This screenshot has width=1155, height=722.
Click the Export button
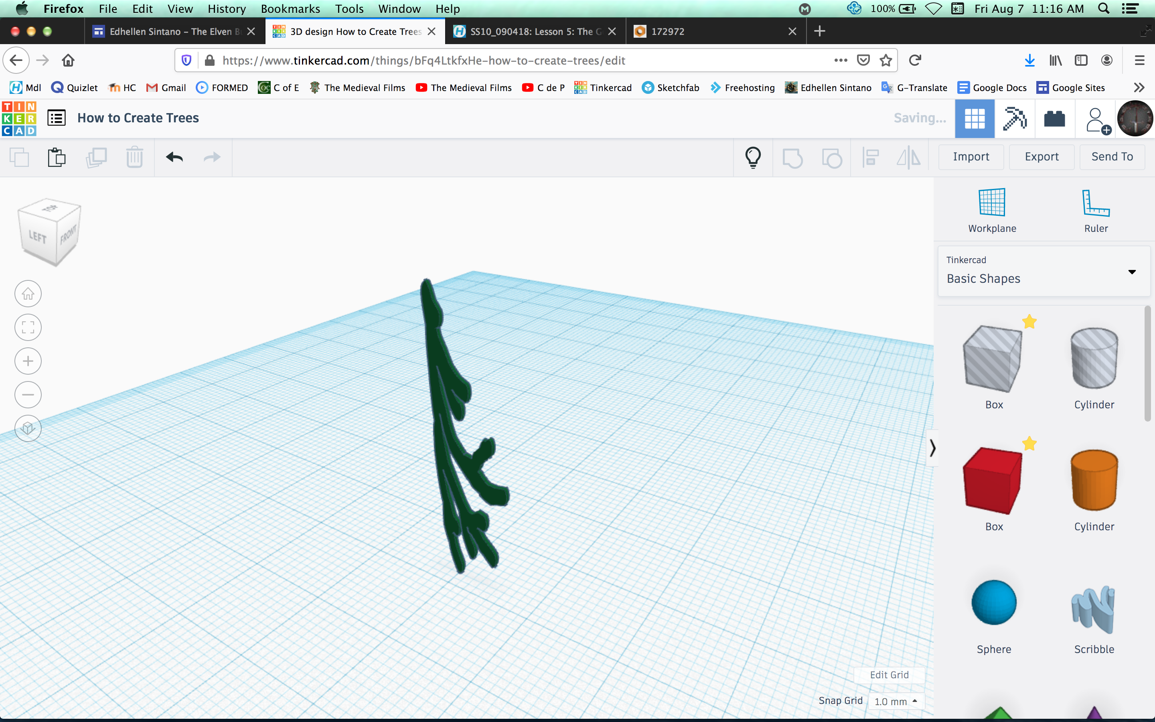pyautogui.click(x=1042, y=156)
